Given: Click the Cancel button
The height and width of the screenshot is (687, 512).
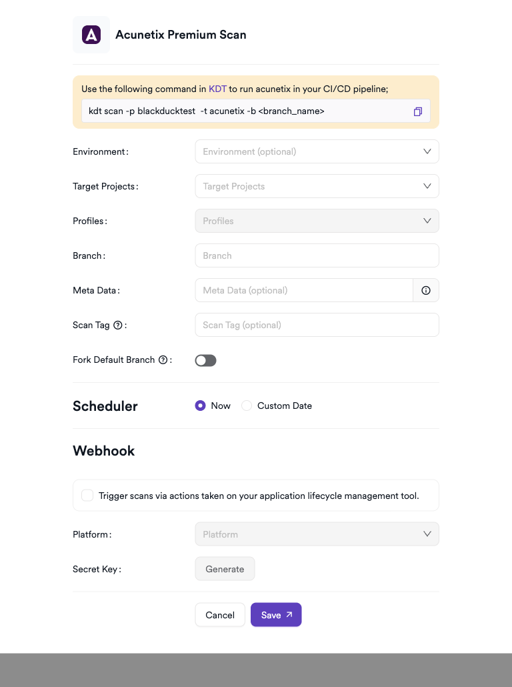Looking at the screenshot, I should point(220,615).
